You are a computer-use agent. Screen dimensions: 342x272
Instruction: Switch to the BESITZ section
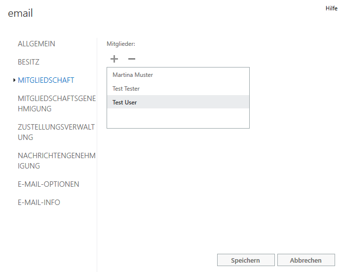29,62
